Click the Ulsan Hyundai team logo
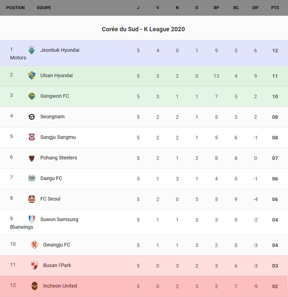The height and width of the screenshot is (297, 288). point(31,75)
